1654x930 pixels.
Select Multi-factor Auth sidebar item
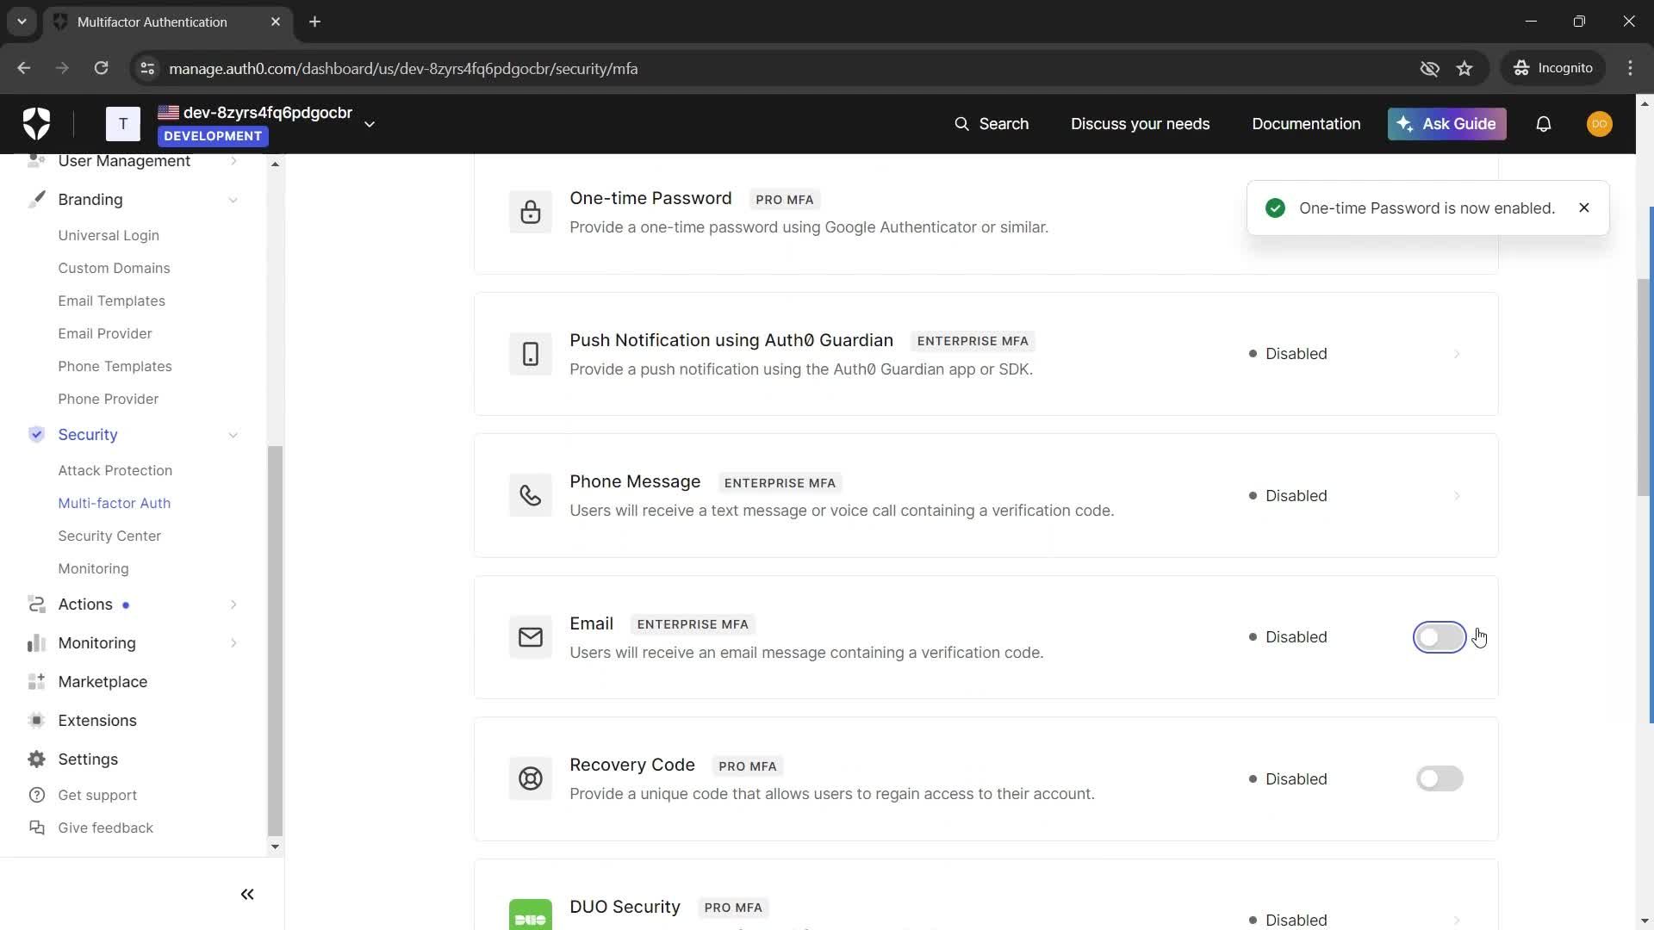(x=114, y=503)
